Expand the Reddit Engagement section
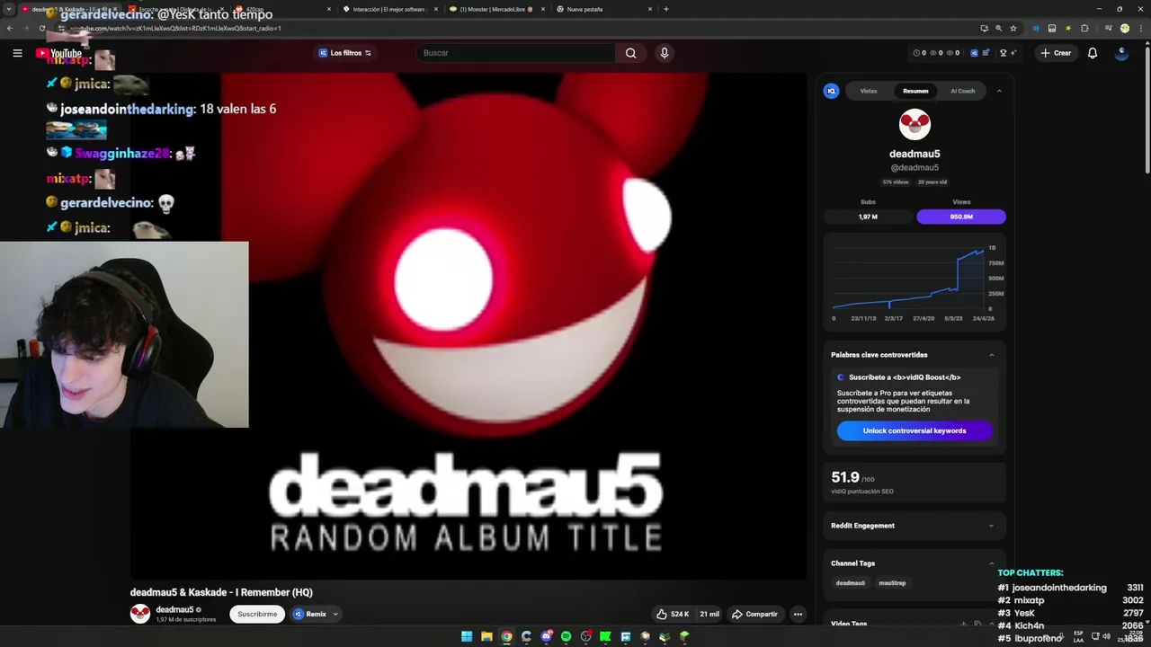The width and height of the screenshot is (1151, 647). 992,526
